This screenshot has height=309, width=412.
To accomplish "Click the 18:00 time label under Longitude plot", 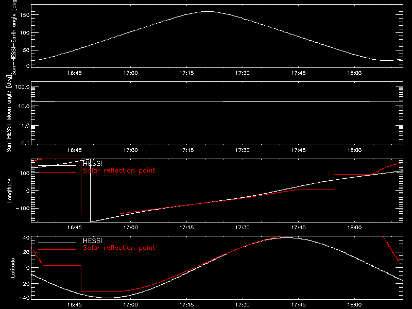I will (x=354, y=228).
